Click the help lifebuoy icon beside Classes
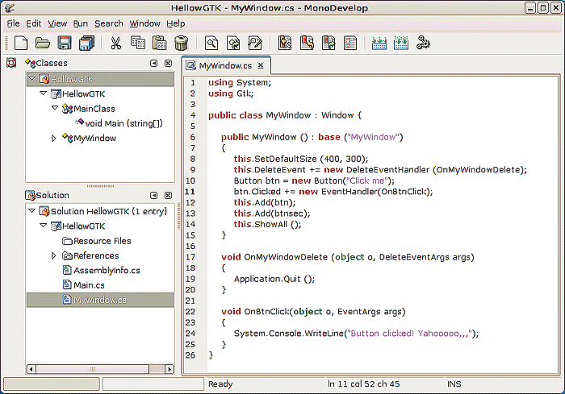The width and height of the screenshot is (565, 394). click(x=11, y=63)
